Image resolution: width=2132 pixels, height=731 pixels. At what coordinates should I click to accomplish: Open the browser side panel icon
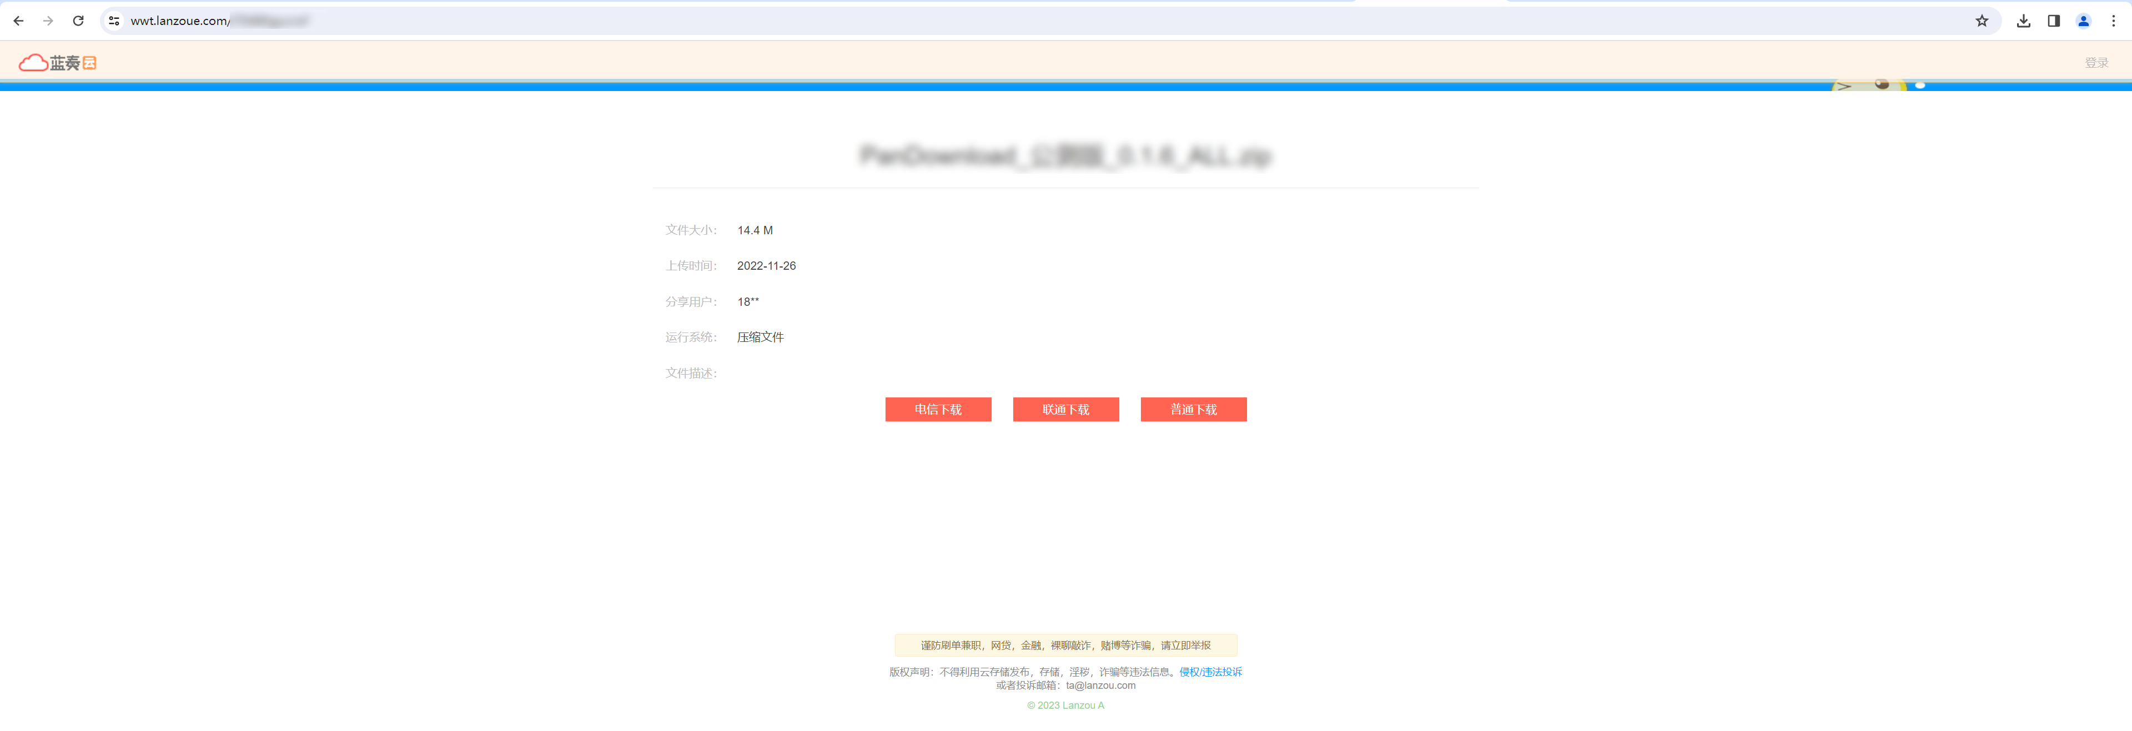(2053, 21)
